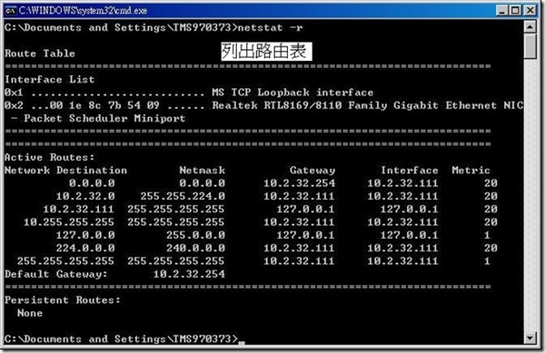Click the "Interface List" heading

tap(50, 80)
